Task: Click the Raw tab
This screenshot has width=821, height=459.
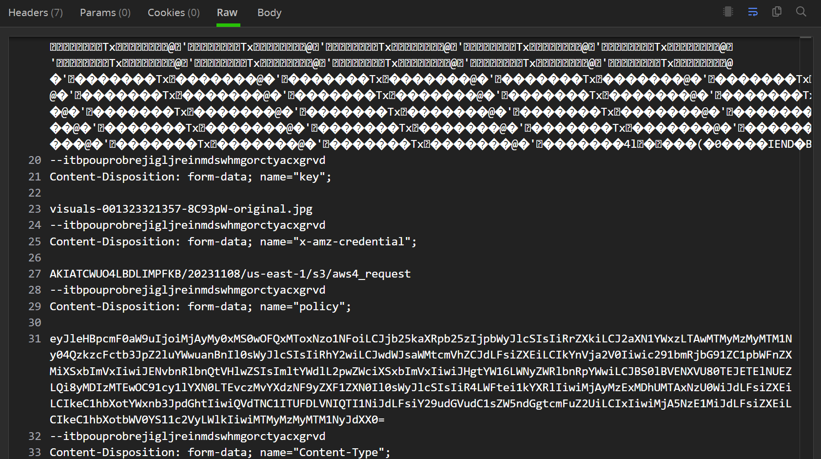Action: pos(227,13)
